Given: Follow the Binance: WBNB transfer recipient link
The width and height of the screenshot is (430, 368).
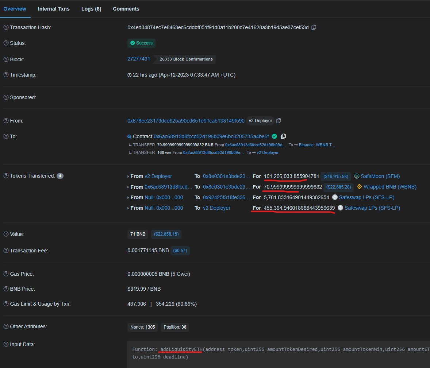Looking at the screenshot, I should pos(316,145).
